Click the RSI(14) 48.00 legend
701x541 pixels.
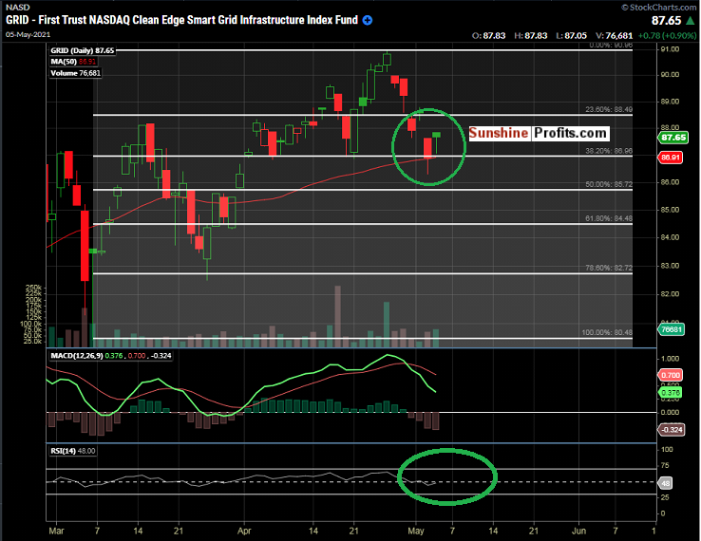(x=72, y=451)
